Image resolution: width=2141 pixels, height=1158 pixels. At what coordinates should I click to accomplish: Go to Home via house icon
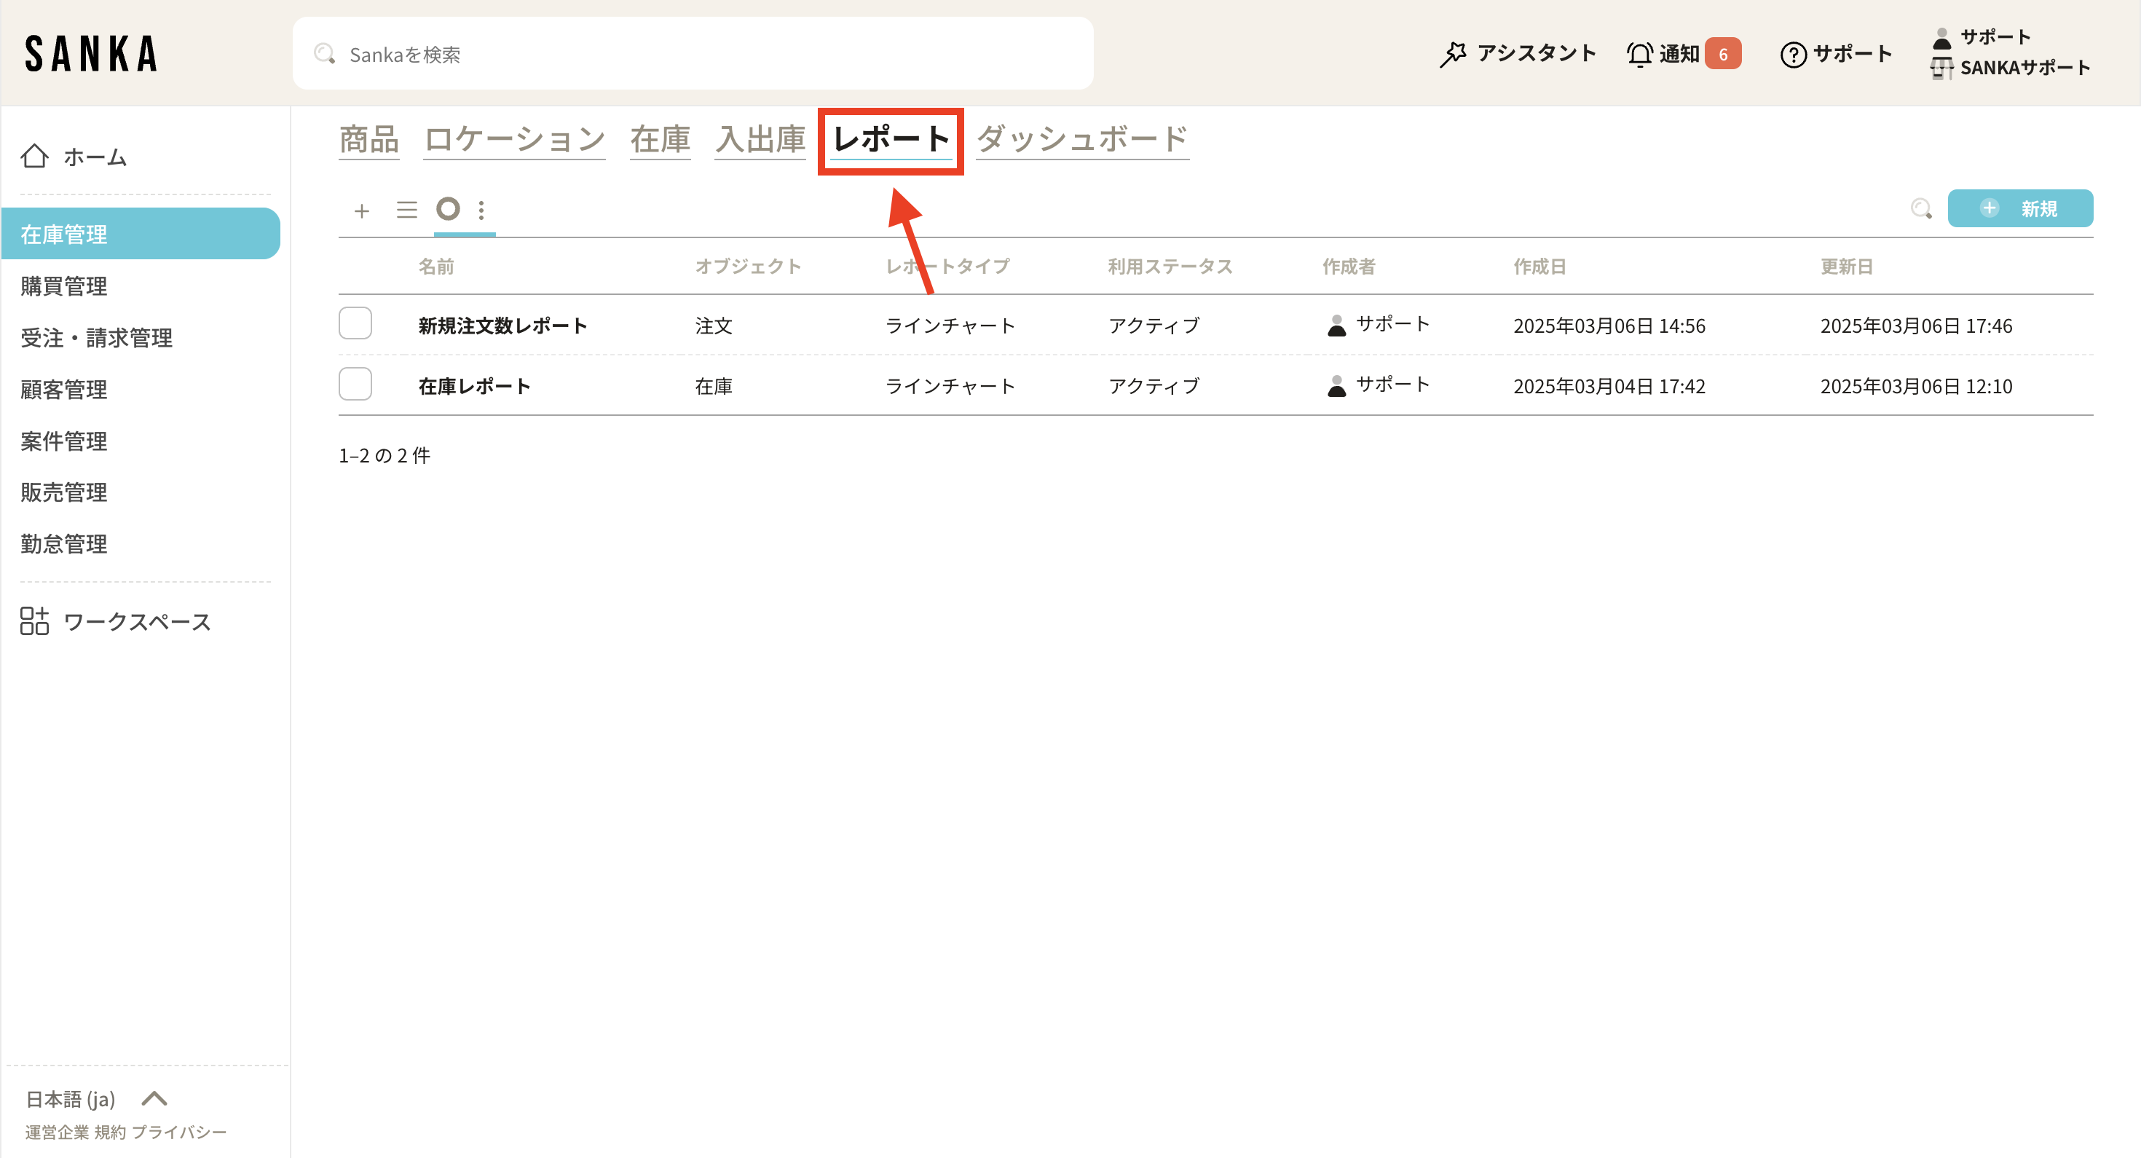click(x=35, y=157)
